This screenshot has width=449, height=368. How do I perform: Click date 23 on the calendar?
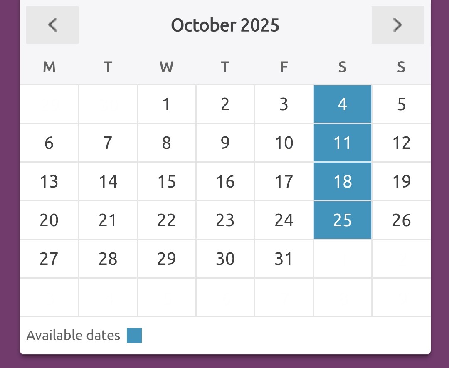tap(225, 220)
